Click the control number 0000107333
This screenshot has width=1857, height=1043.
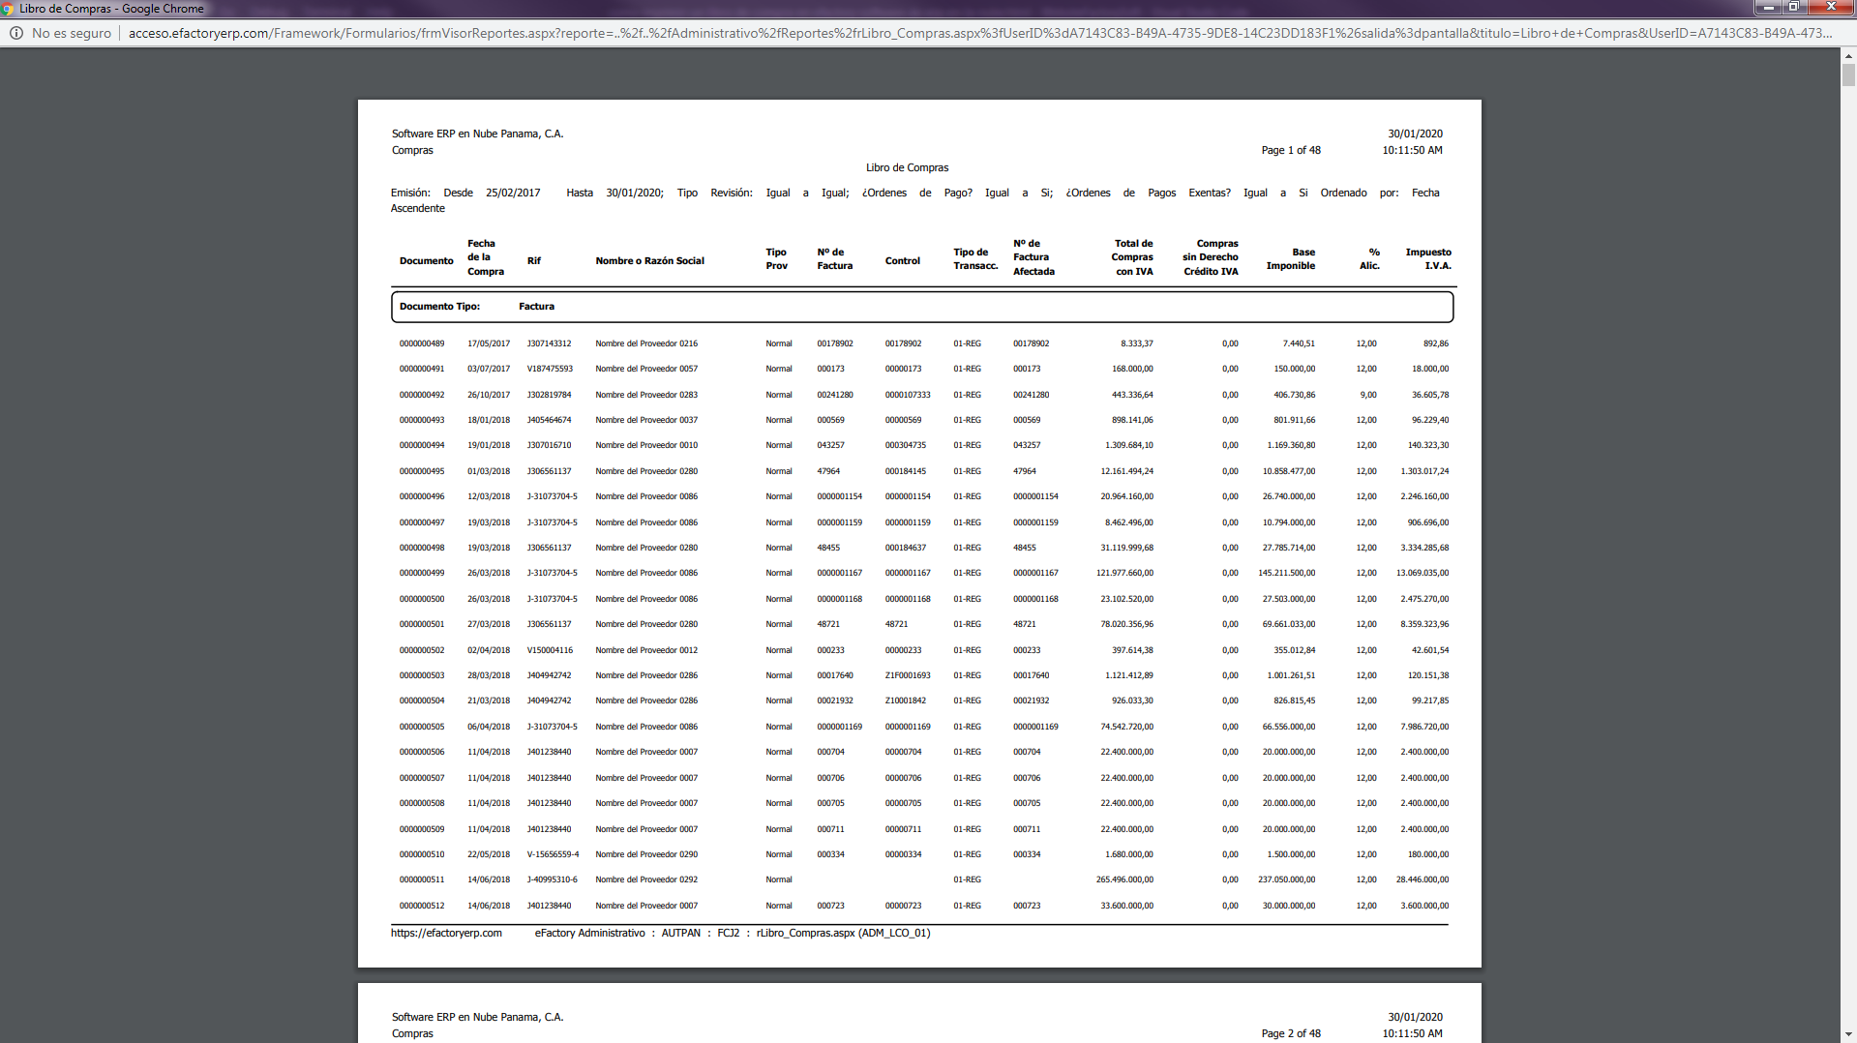(x=908, y=395)
